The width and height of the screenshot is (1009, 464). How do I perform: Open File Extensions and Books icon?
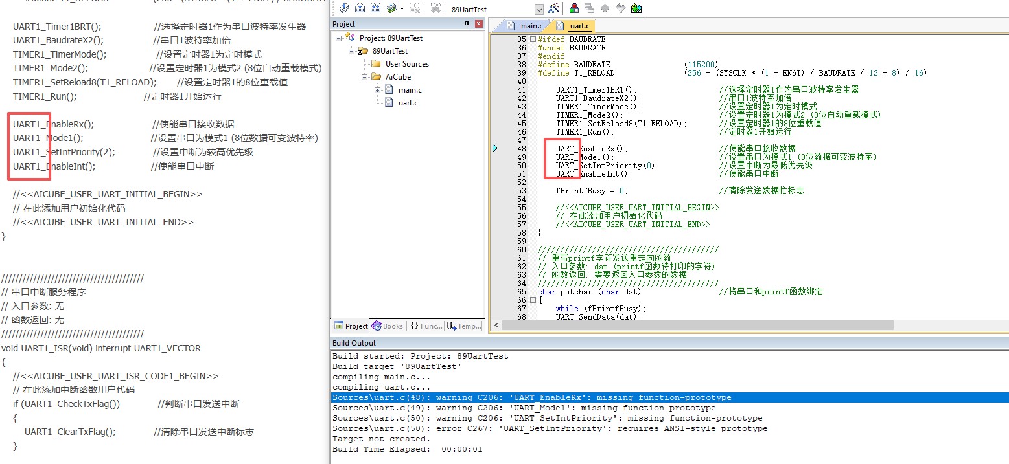pos(574,8)
